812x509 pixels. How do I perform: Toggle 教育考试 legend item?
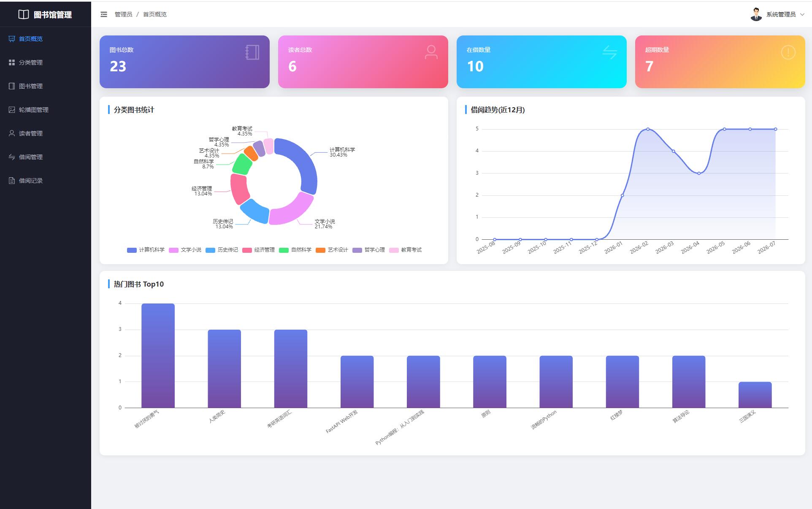(x=405, y=250)
